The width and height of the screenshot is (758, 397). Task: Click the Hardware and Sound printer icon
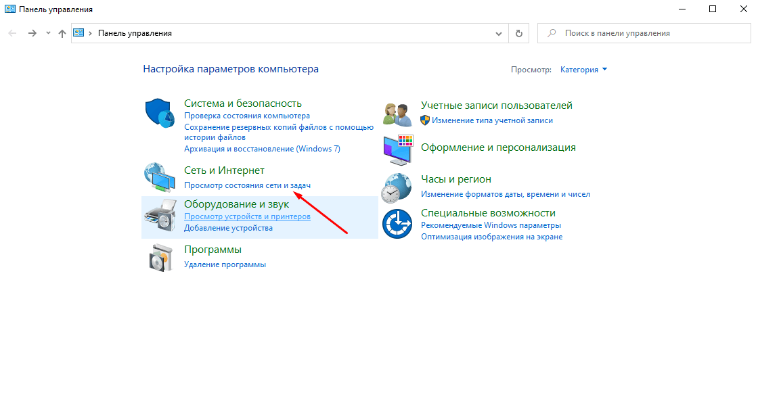tap(160, 216)
